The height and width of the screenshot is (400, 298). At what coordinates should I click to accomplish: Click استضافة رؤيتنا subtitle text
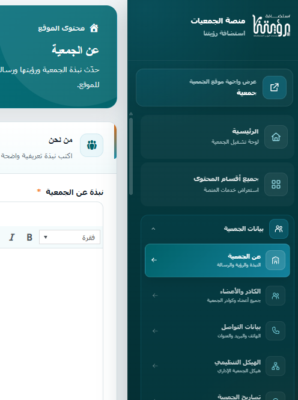pos(224,33)
